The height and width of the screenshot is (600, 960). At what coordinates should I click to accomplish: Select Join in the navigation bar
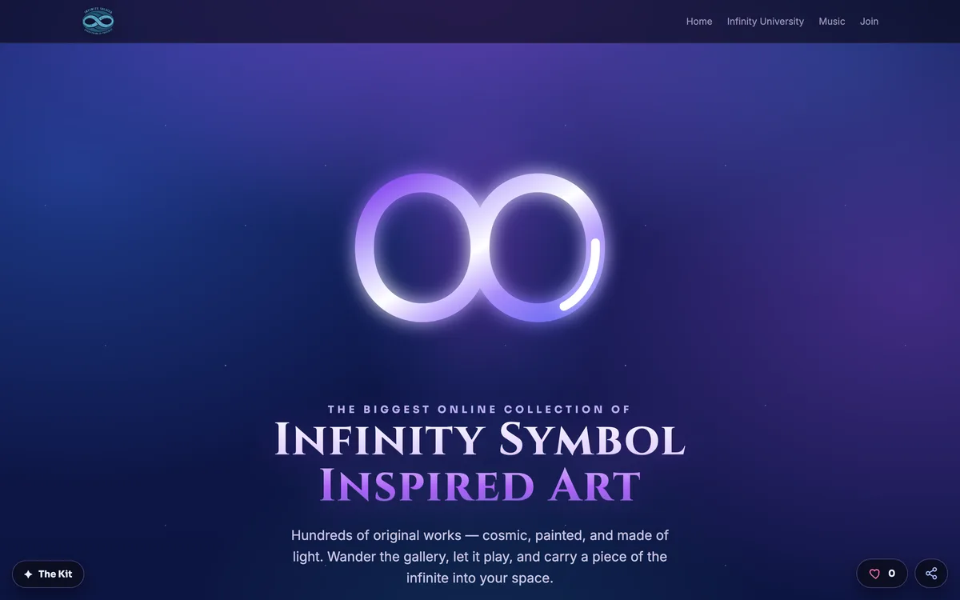[x=869, y=22]
